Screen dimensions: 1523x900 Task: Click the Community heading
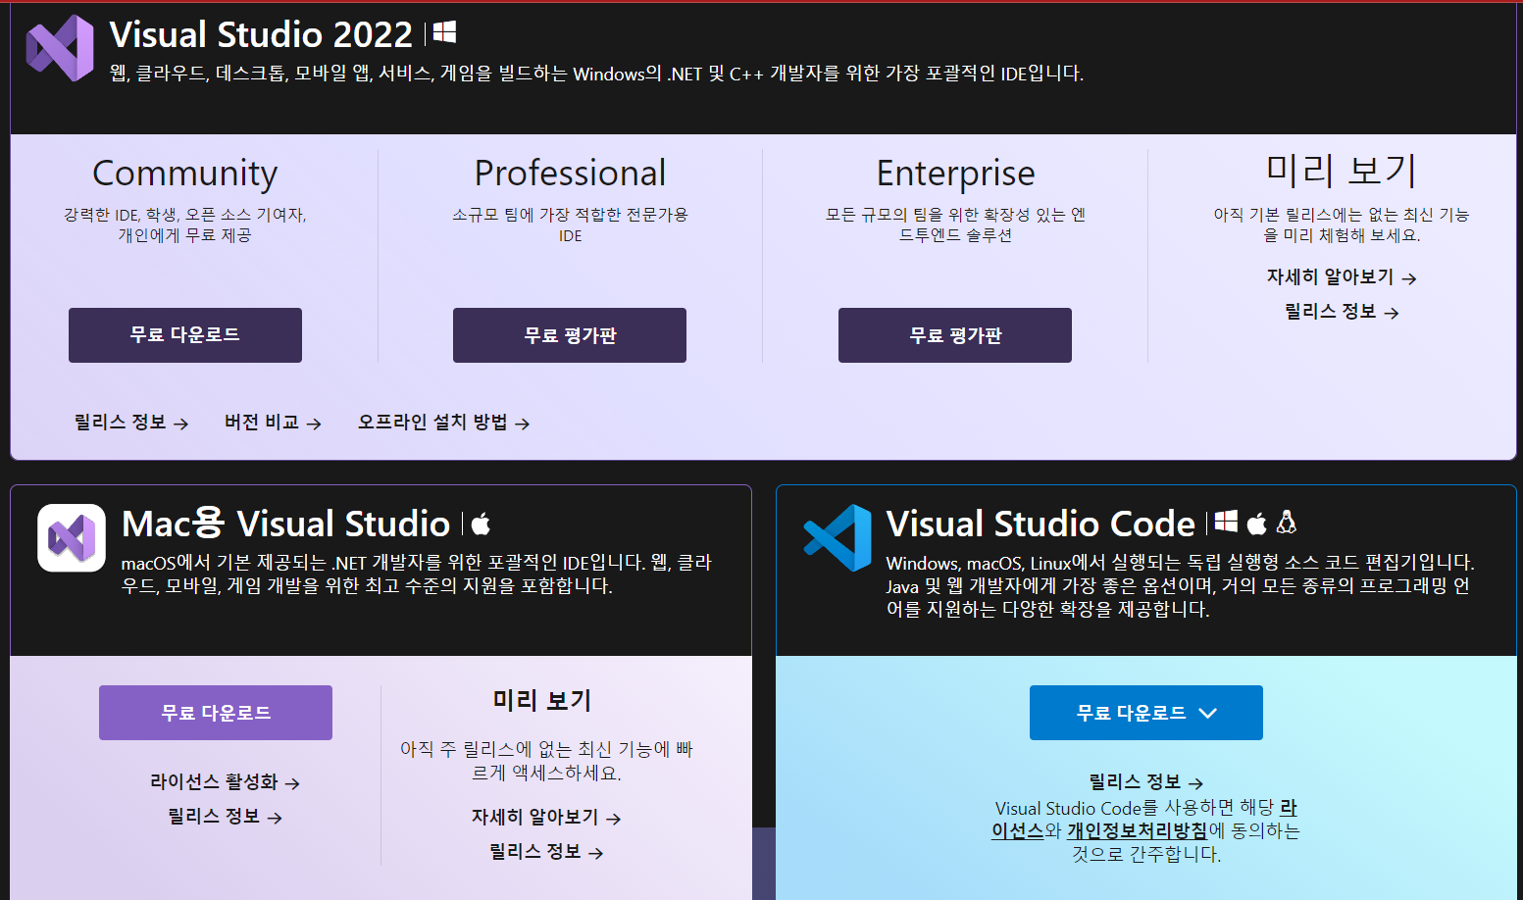click(x=185, y=174)
